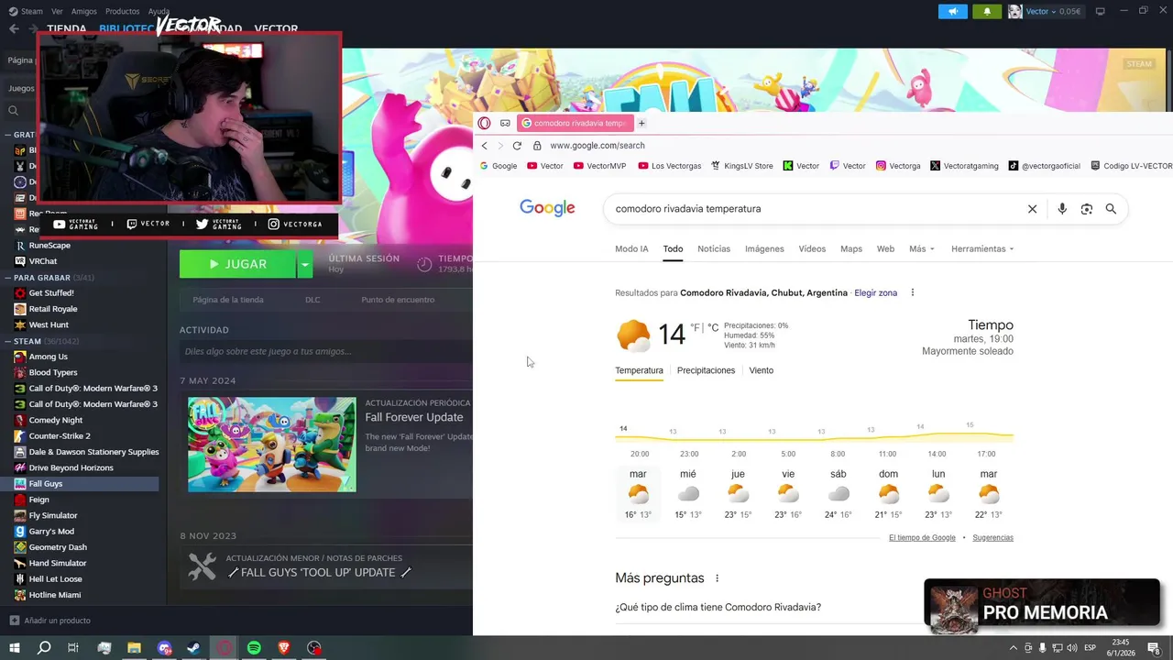This screenshot has height=660, width=1173.
Task: Open three-dot menu beside Más preguntas
Action: (717, 578)
